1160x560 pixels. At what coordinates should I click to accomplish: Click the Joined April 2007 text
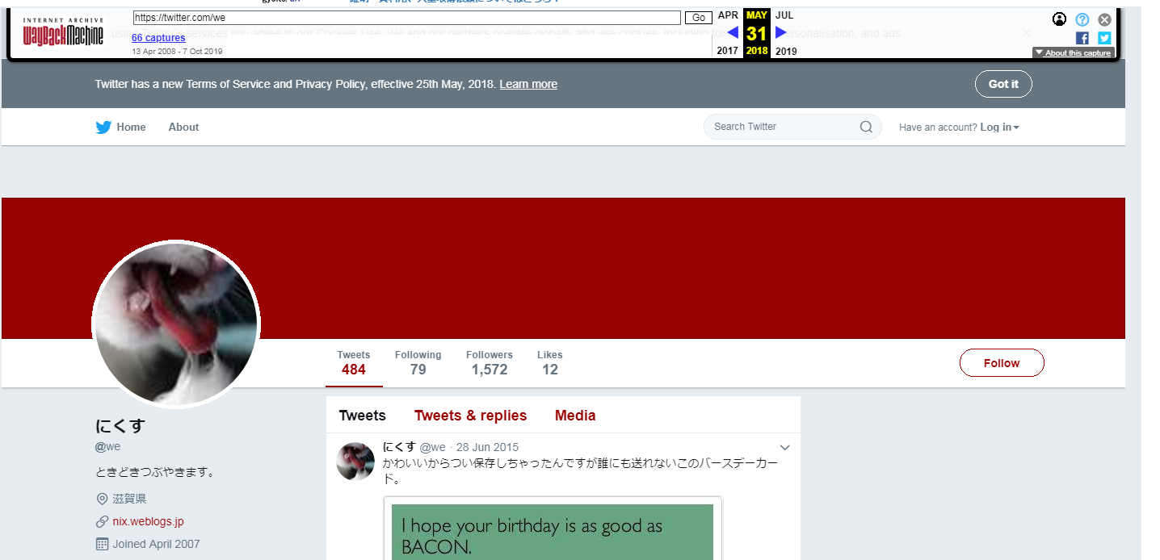(x=156, y=544)
